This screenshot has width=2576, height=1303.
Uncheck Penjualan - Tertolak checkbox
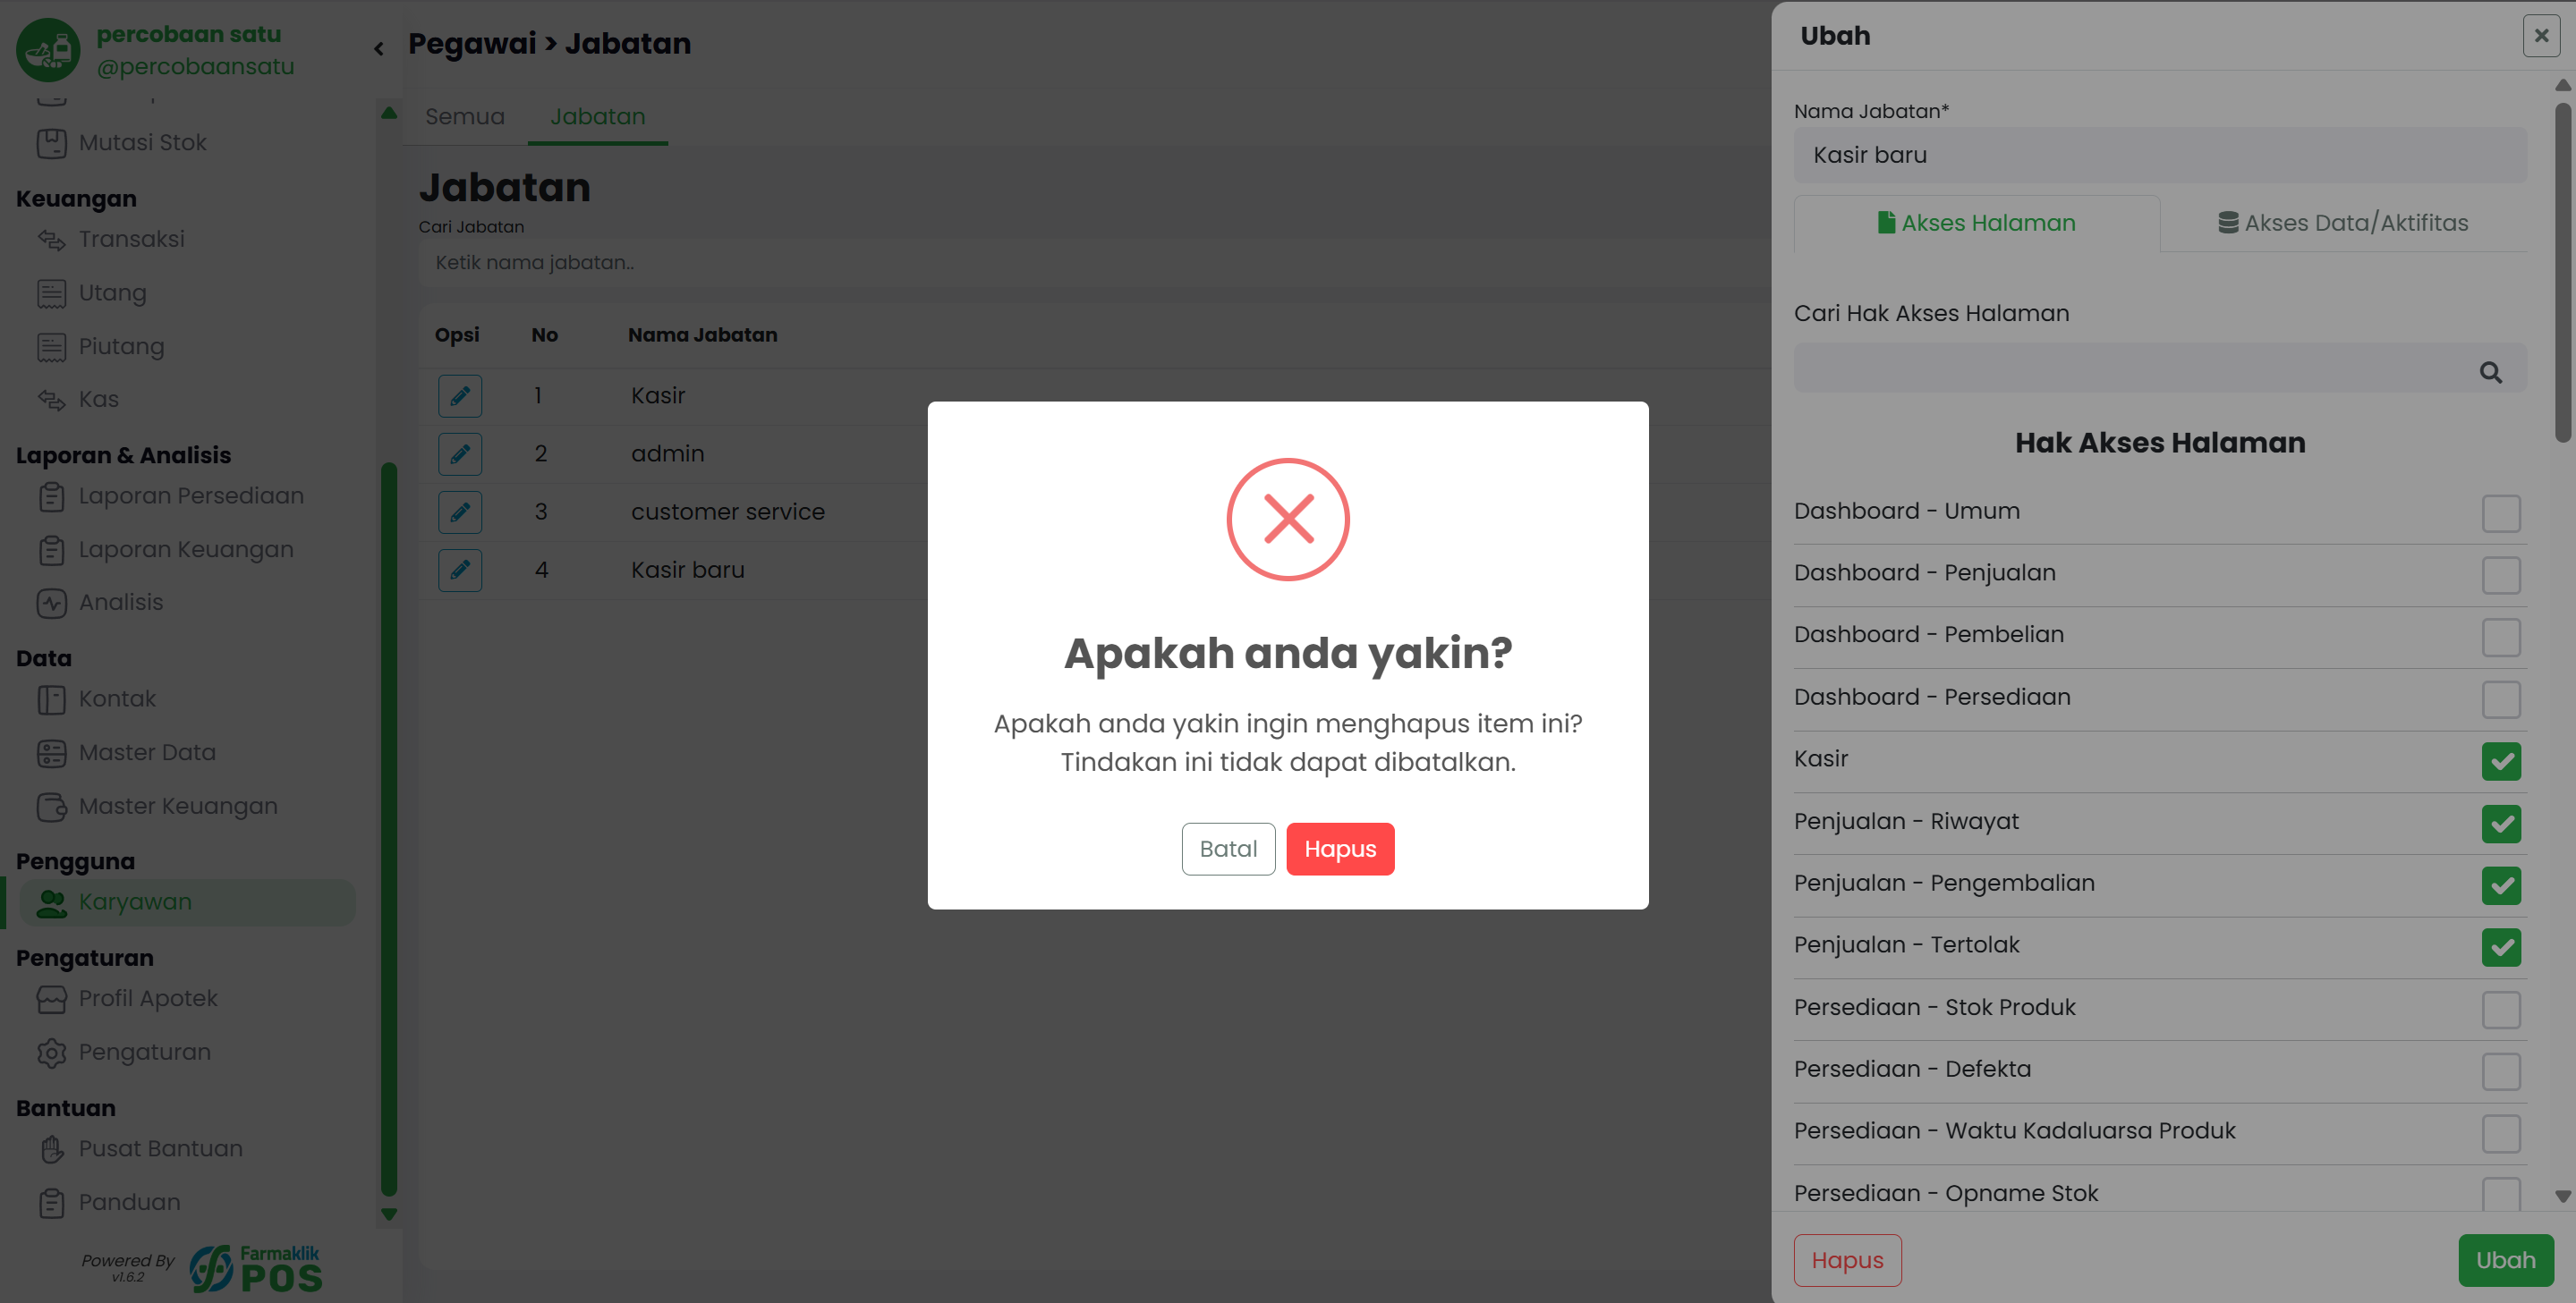pos(2501,947)
